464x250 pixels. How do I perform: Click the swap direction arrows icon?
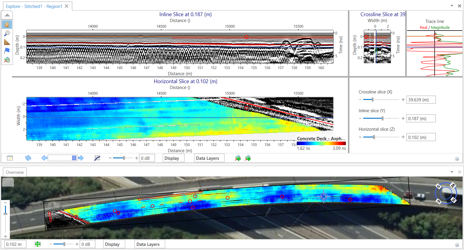point(28,158)
